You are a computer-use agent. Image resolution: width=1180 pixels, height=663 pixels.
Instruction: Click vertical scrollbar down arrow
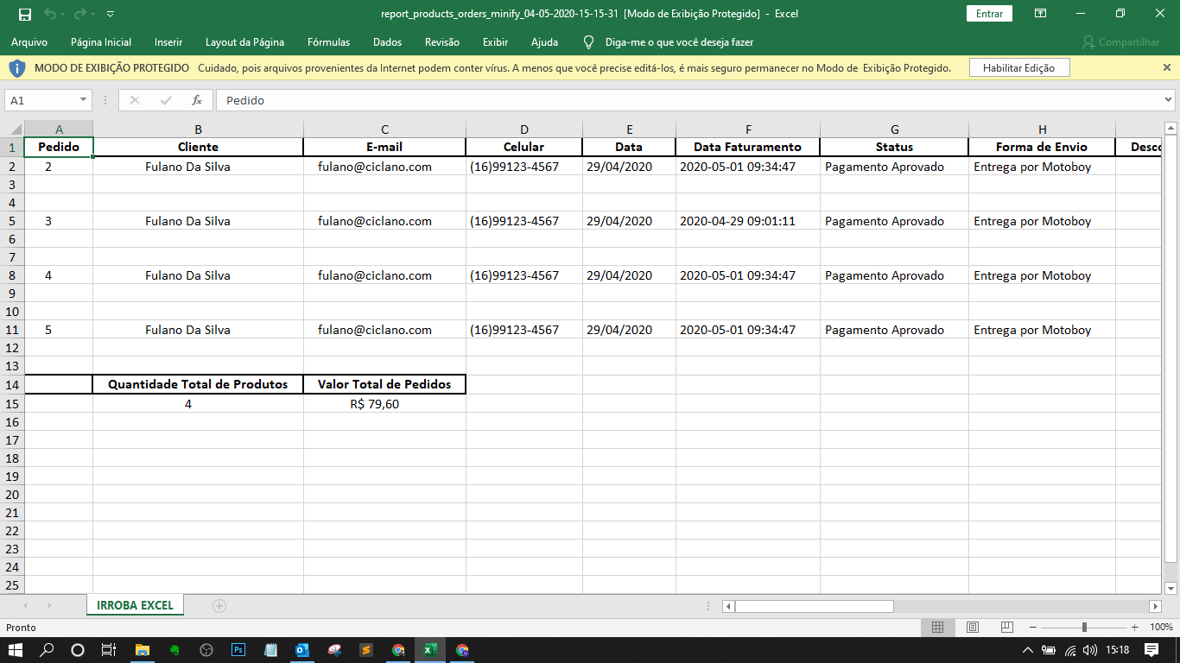[1171, 588]
